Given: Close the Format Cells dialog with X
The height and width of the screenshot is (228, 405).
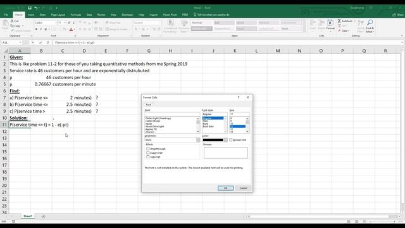Looking at the screenshot, I should [x=247, y=98].
